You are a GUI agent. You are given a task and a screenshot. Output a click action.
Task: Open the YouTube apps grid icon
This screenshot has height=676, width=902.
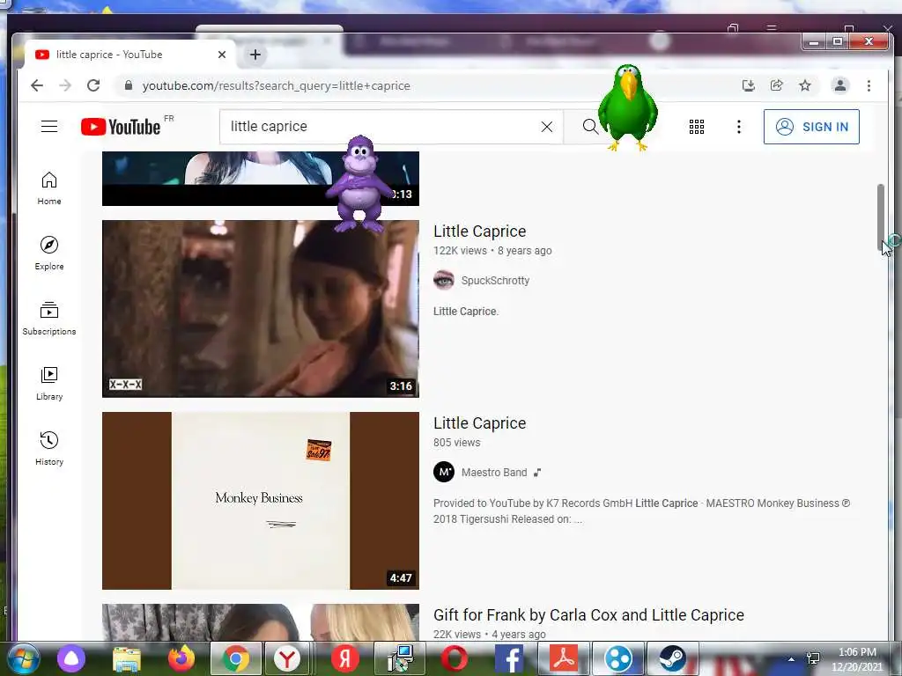click(696, 127)
